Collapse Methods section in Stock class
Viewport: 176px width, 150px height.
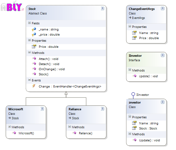coord(29,52)
